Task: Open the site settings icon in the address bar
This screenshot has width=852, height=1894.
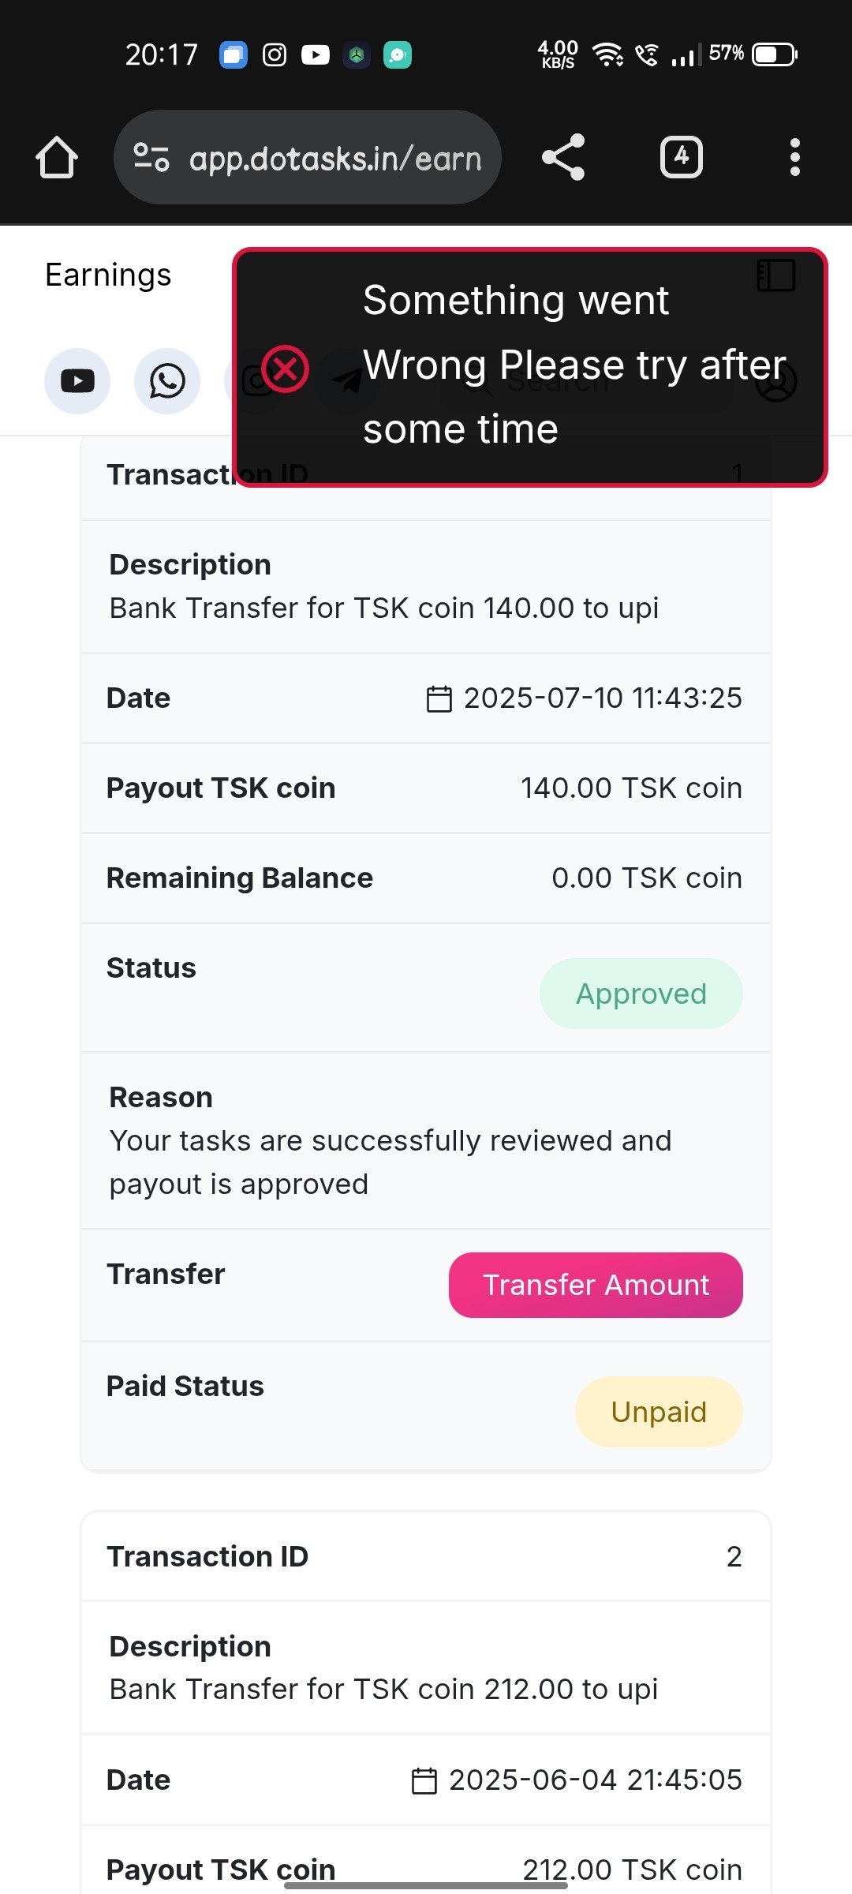Action: [151, 157]
